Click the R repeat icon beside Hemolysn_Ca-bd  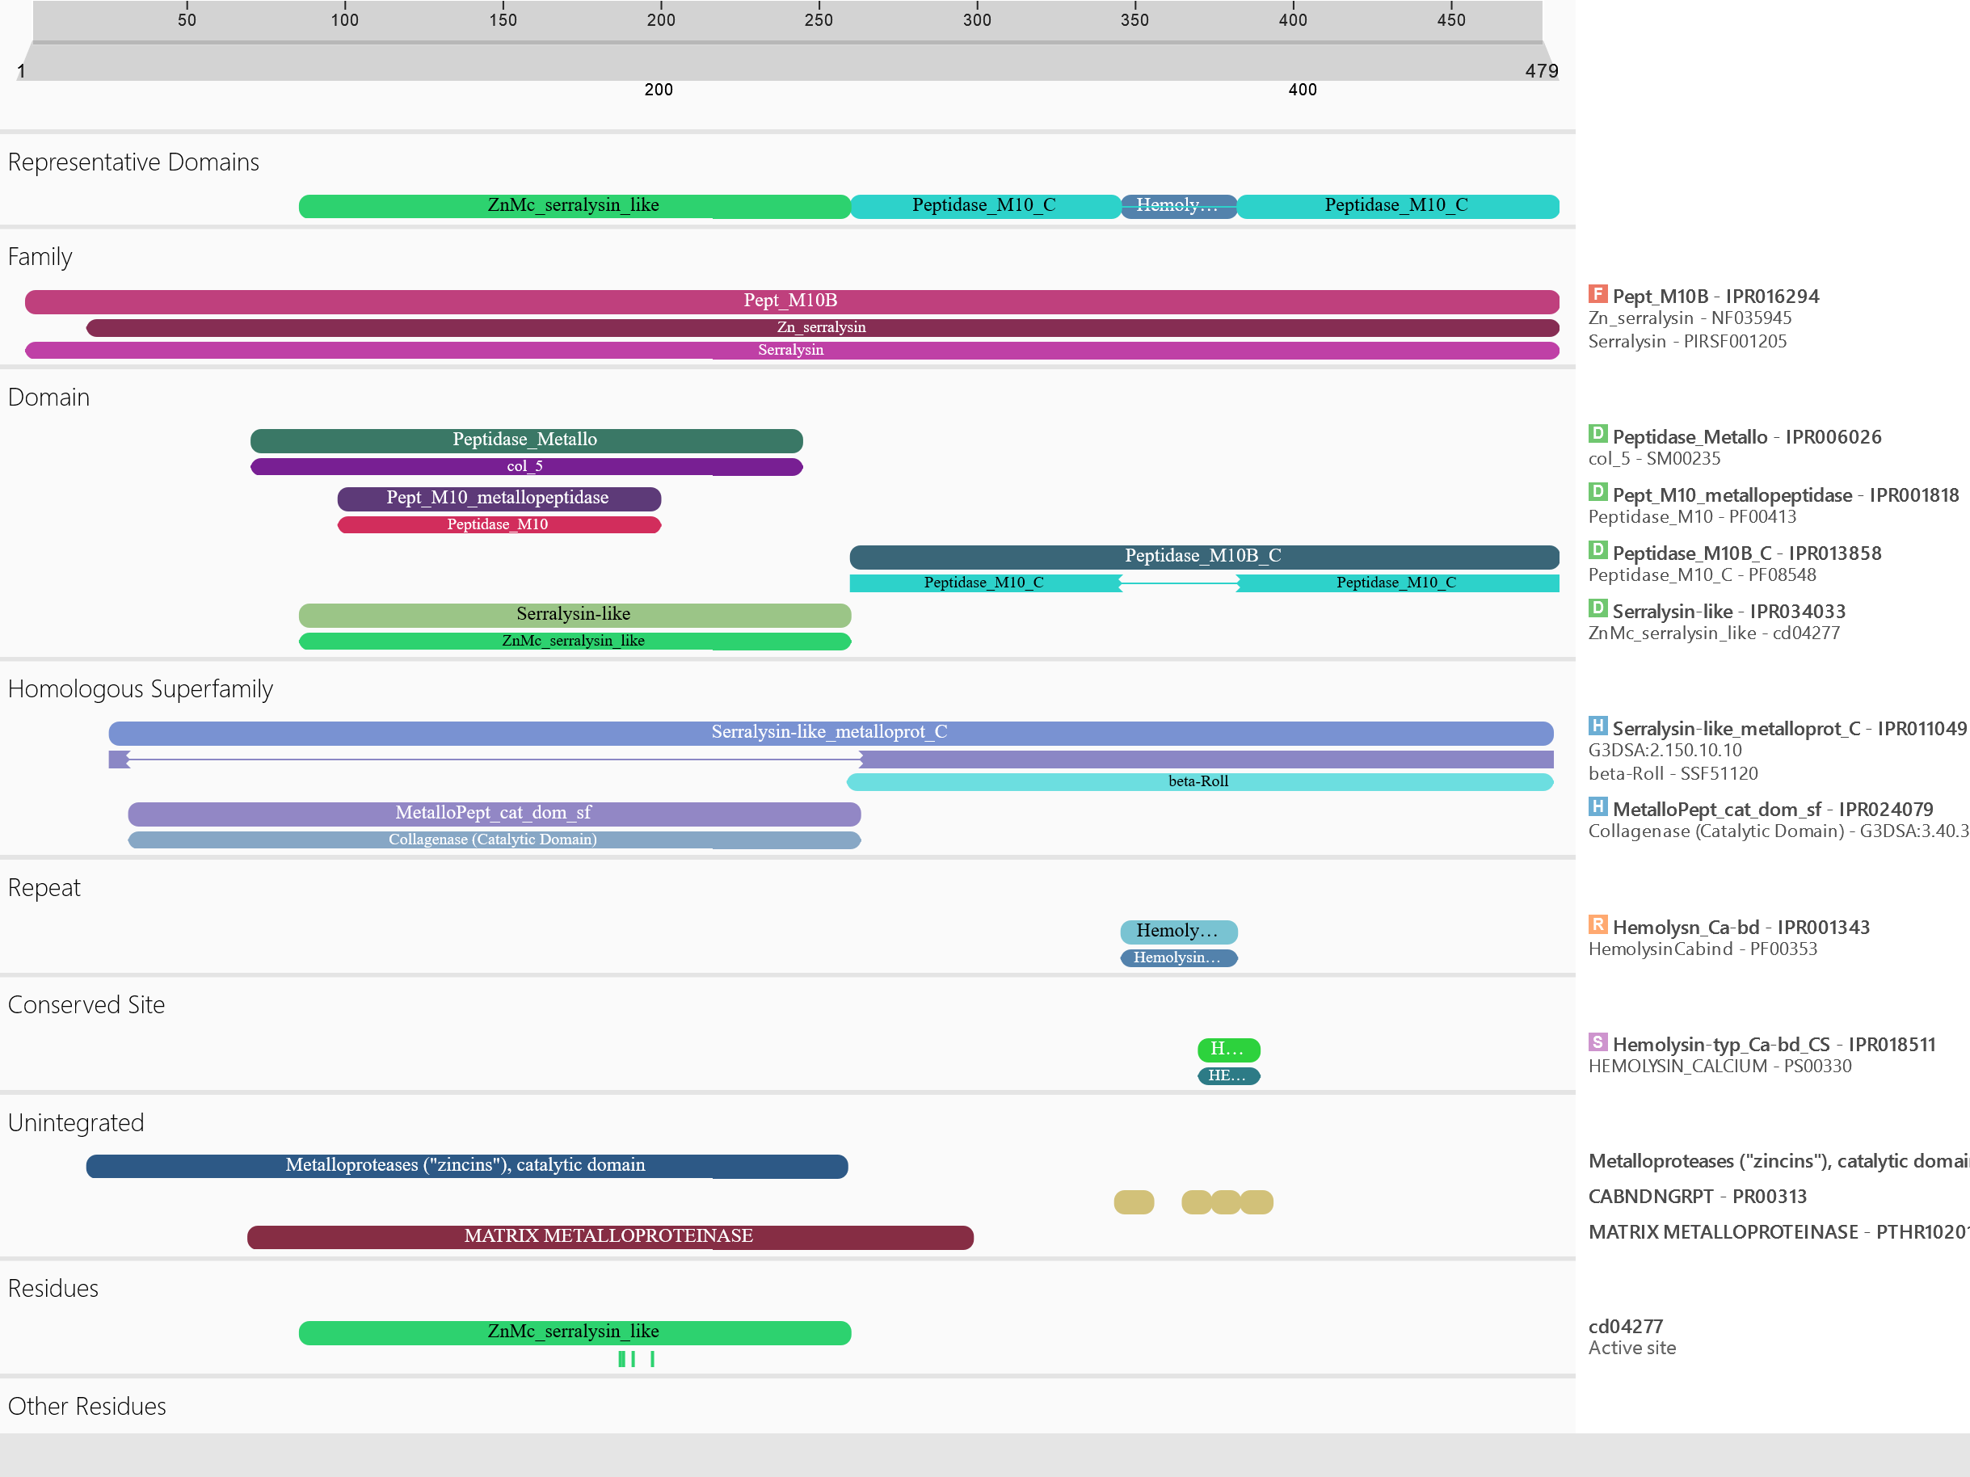click(1597, 925)
